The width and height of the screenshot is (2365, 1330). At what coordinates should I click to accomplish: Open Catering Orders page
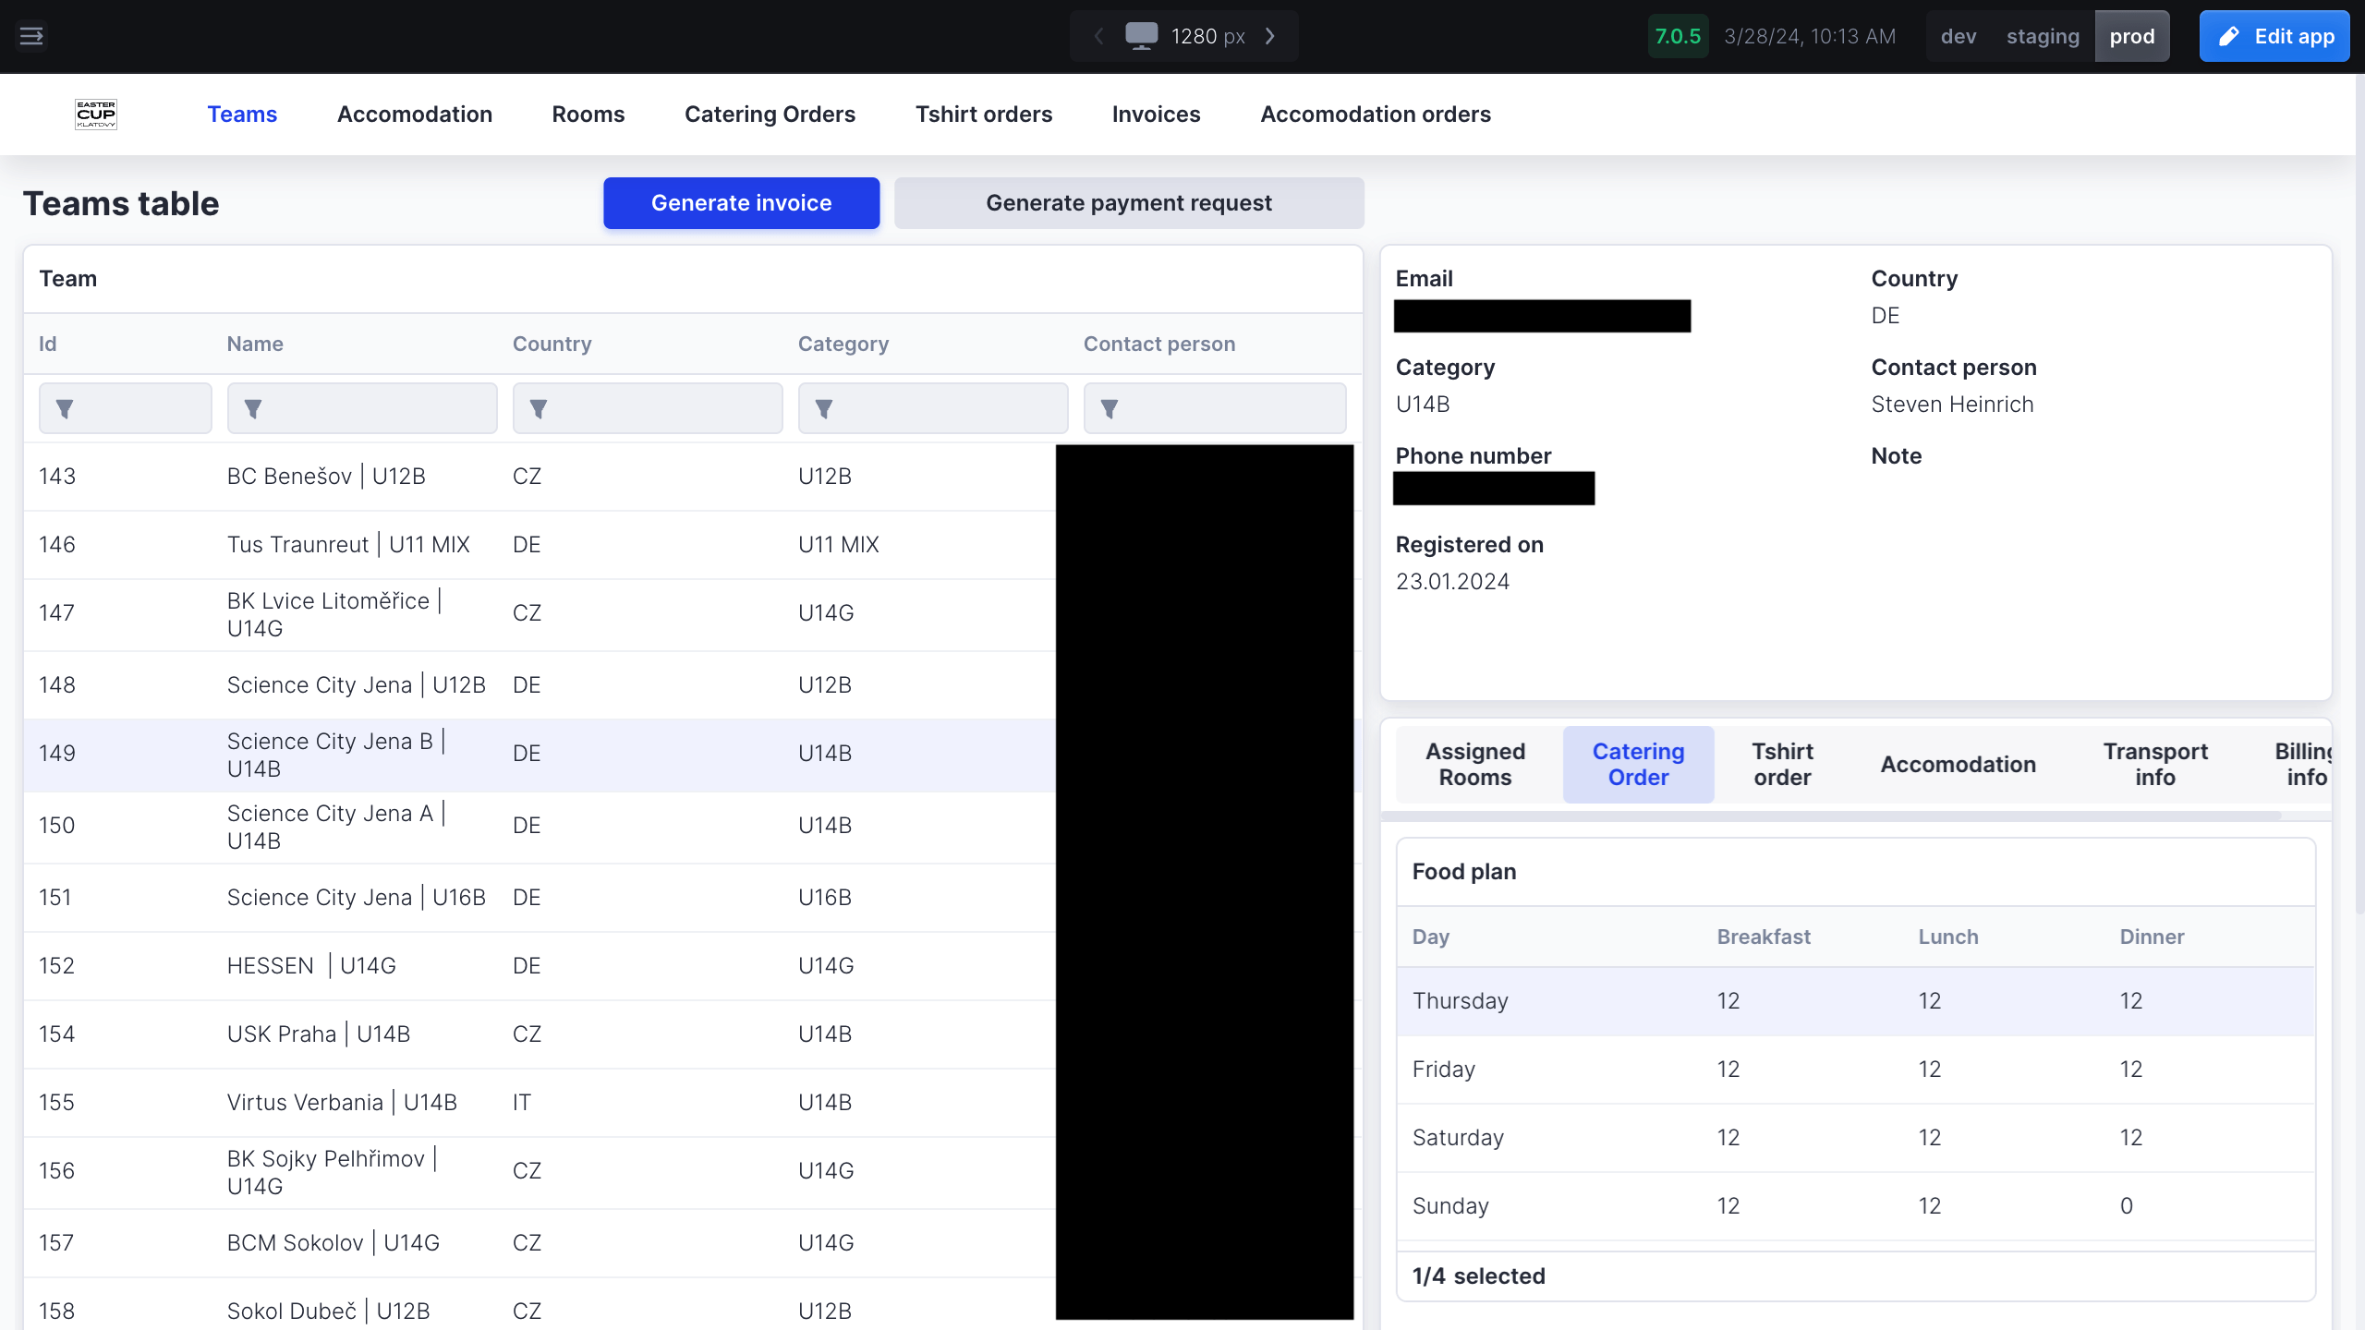[x=770, y=115]
